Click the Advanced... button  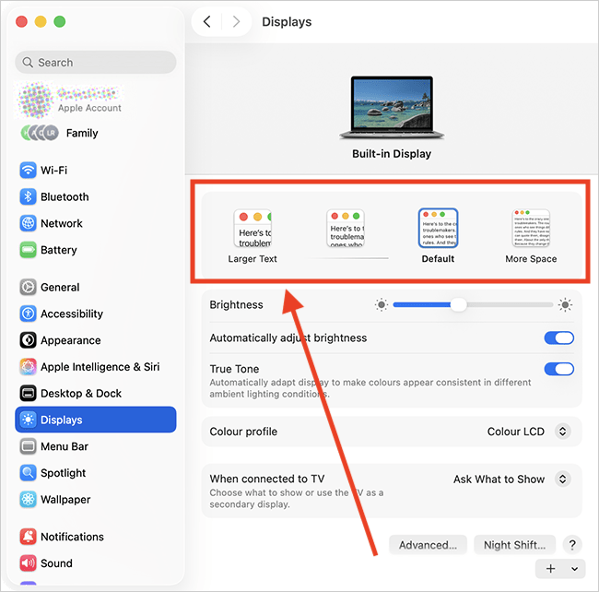[x=428, y=545]
